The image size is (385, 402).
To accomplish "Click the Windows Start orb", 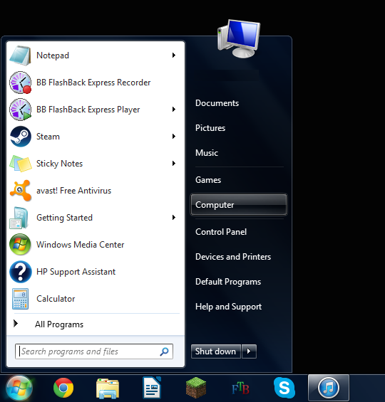I will pyautogui.click(x=19, y=388).
